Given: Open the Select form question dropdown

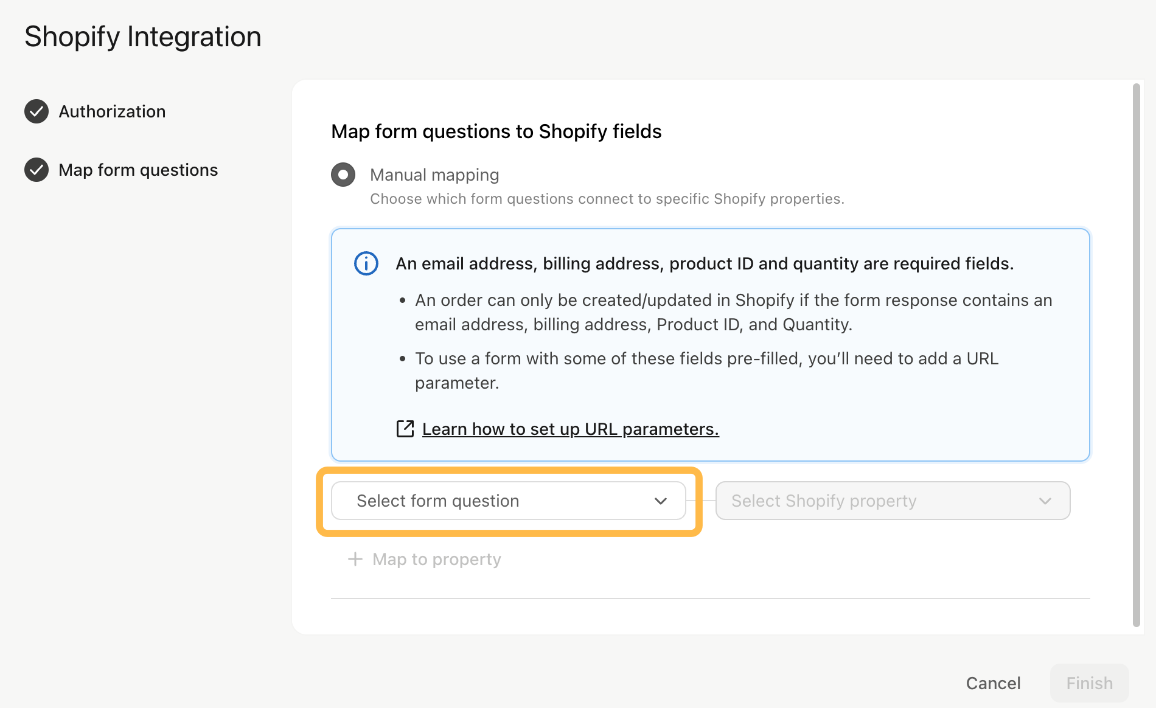Looking at the screenshot, I should pos(509,501).
